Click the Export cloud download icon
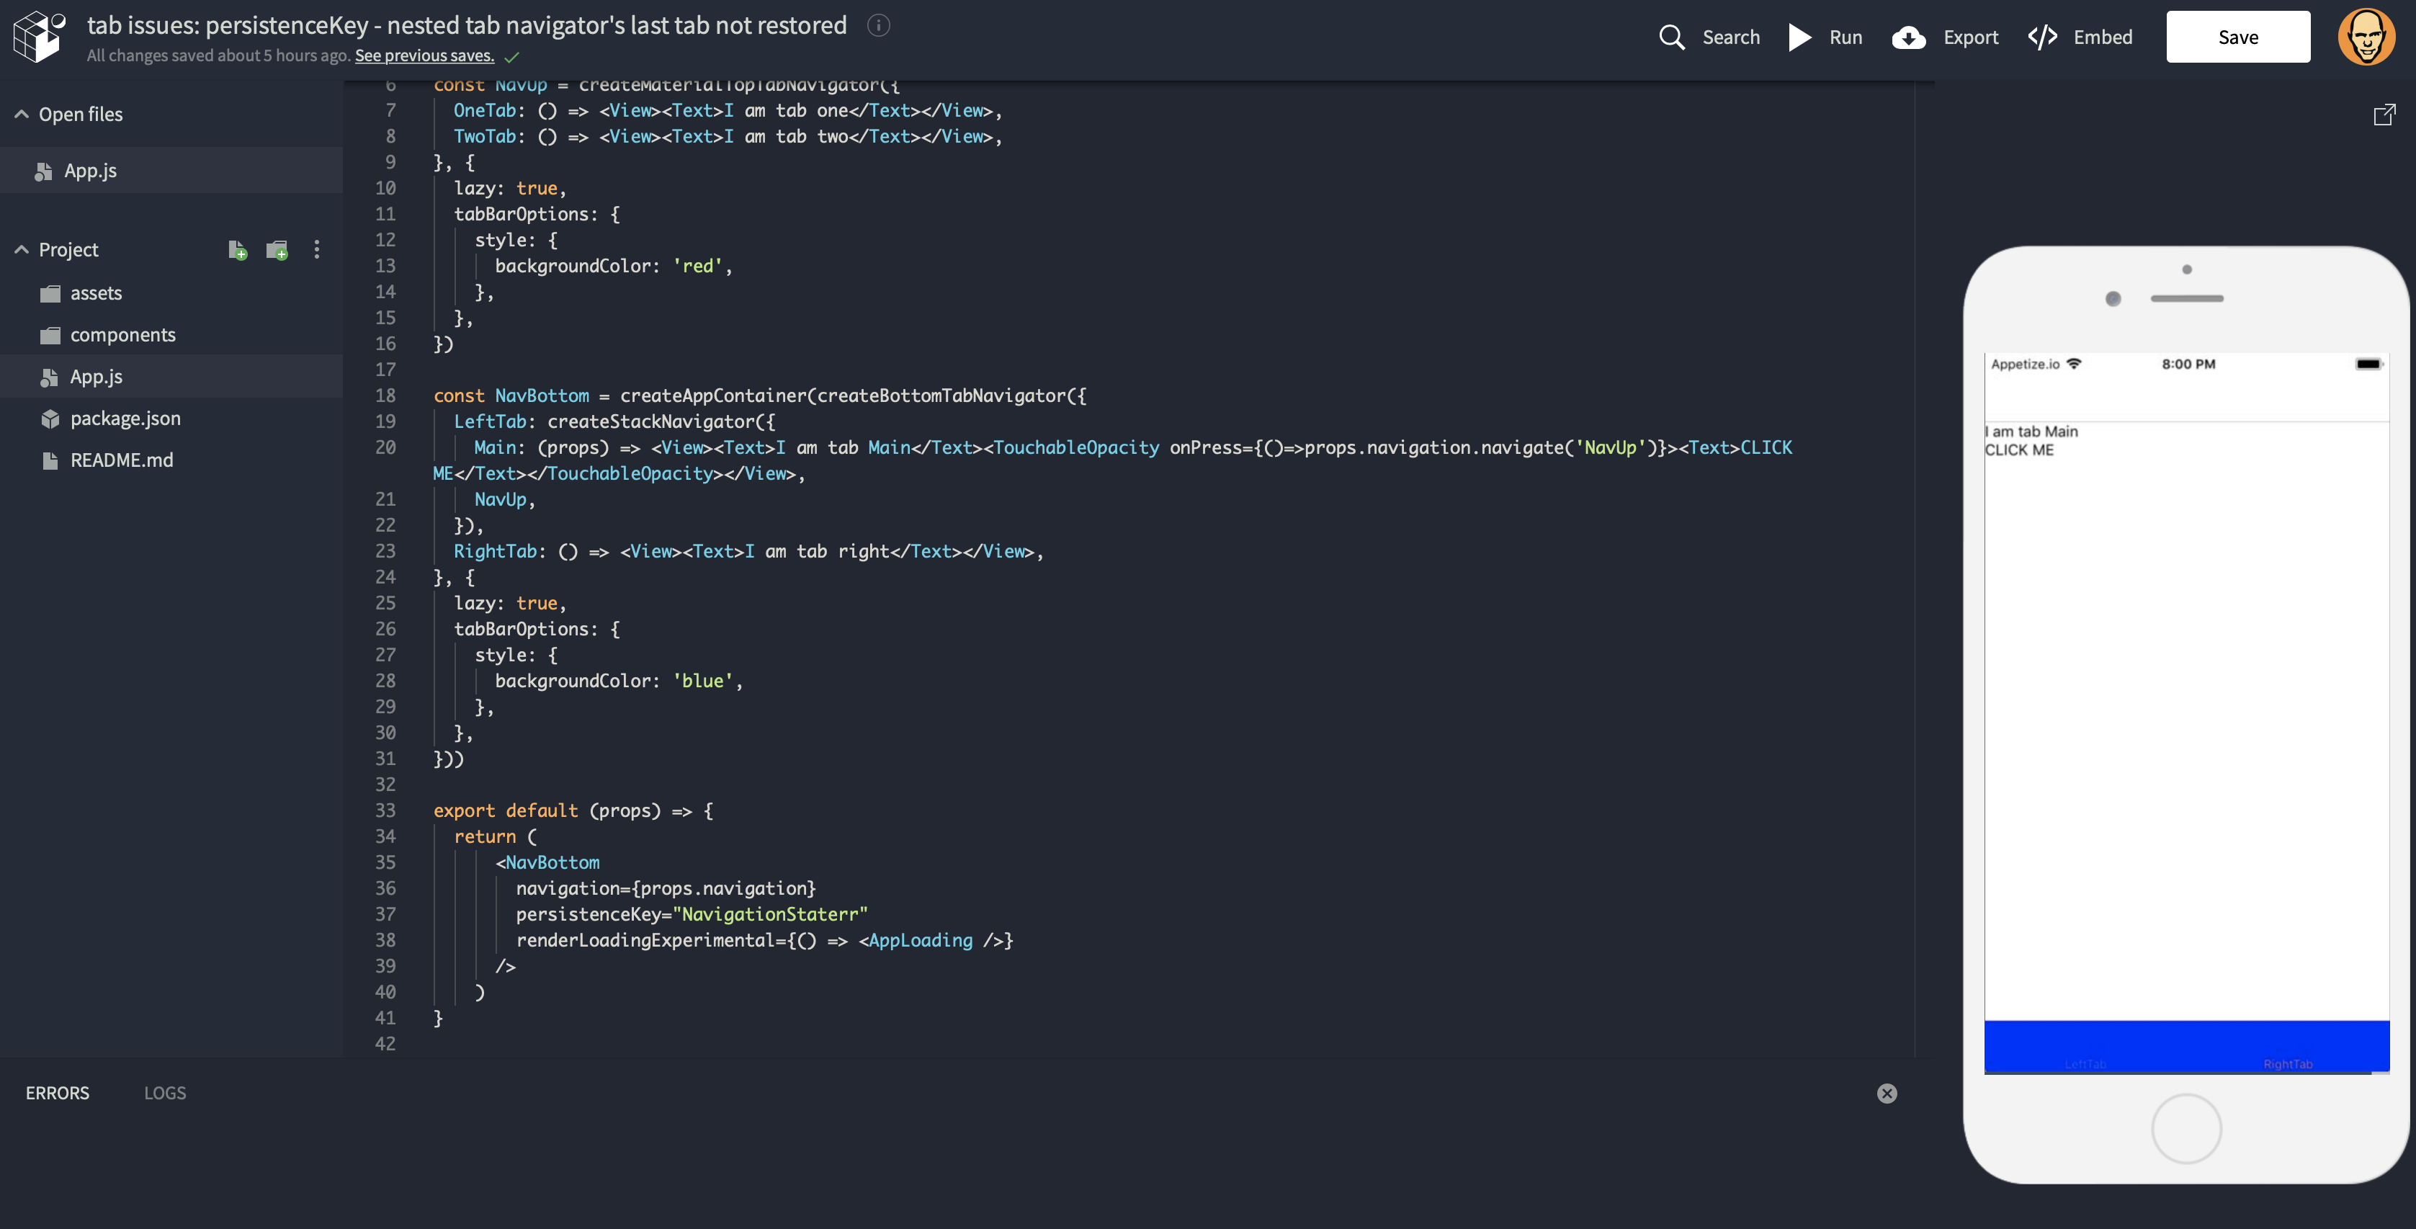Viewport: 2416px width, 1229px height. click(1909, 37)
